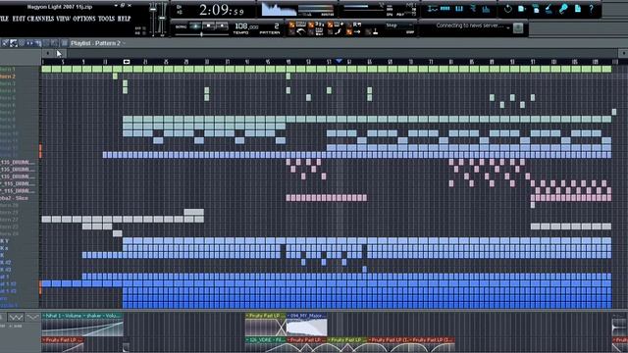Viewport: 628px width, 353px height.
Task: Toggle the first orange recording panel button
Action: click(x=291, y=25)
